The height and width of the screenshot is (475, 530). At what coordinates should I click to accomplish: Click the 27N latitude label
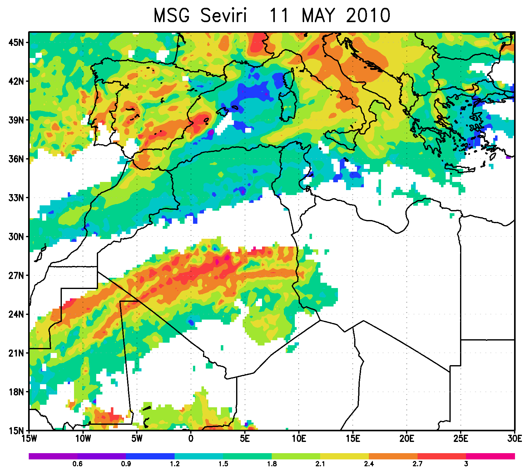pyautogui.click(x=16, y=276)
